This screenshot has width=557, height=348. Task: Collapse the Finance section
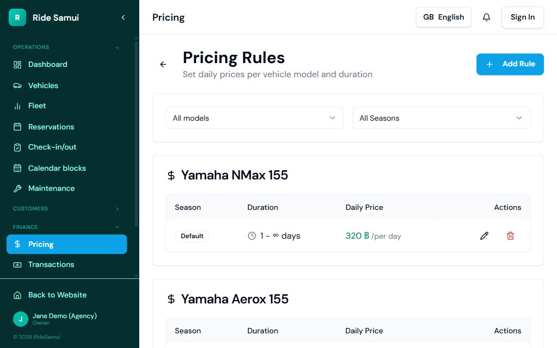point(117,227)
